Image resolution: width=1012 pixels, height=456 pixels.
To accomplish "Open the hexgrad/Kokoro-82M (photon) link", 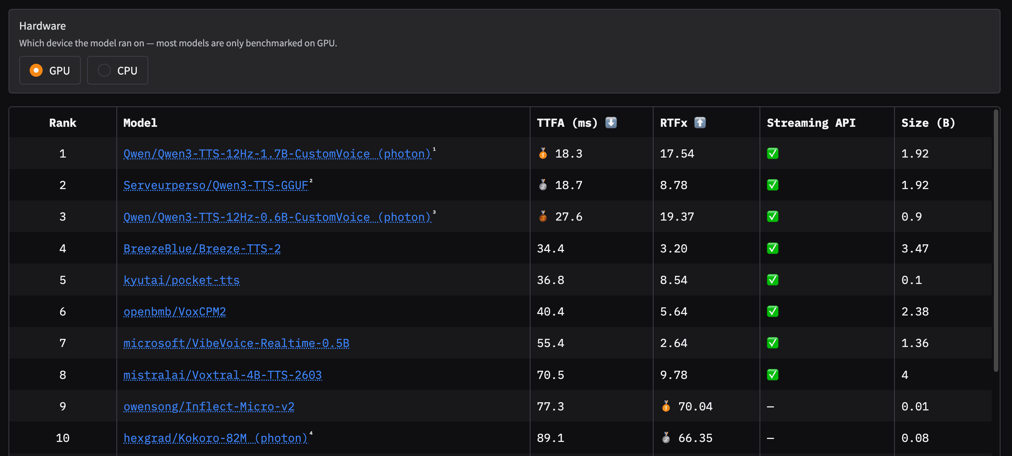I will (216, 438).
